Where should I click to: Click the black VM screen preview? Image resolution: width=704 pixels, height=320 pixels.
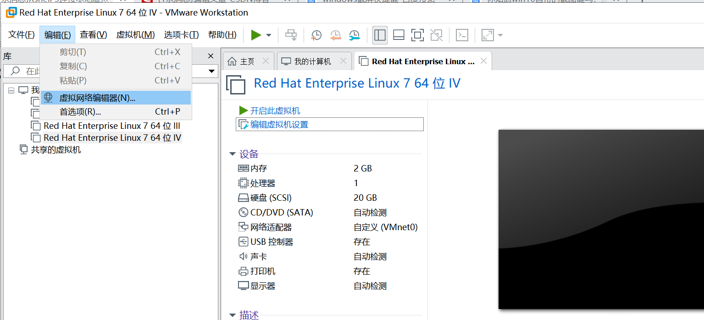pos(601,219)
